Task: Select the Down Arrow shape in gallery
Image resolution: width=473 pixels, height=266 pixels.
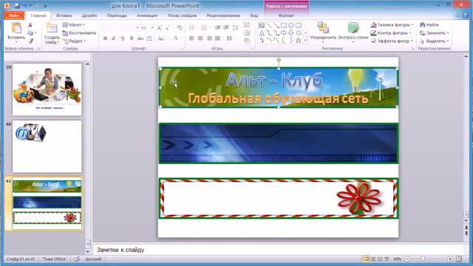Action: [x=291, y=33]
